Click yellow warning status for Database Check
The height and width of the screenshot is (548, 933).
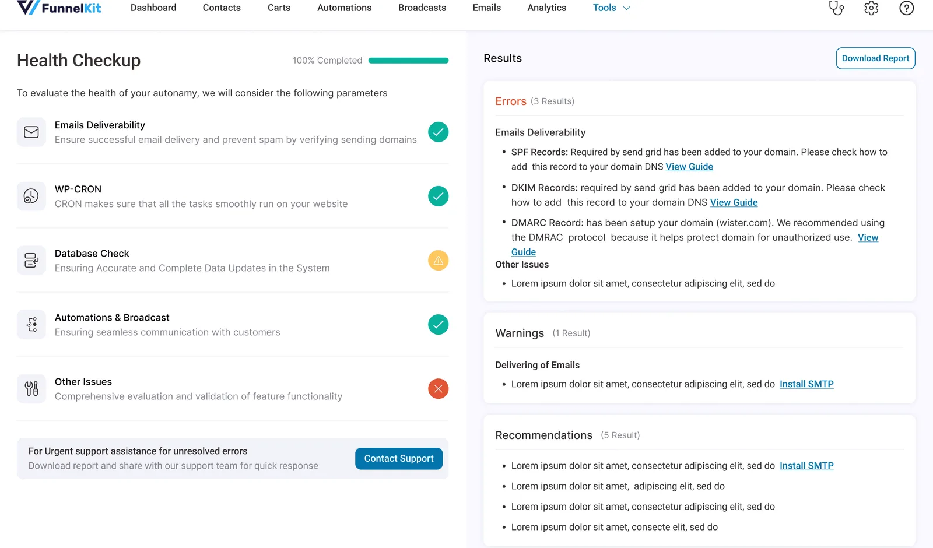tap(439, 261)
